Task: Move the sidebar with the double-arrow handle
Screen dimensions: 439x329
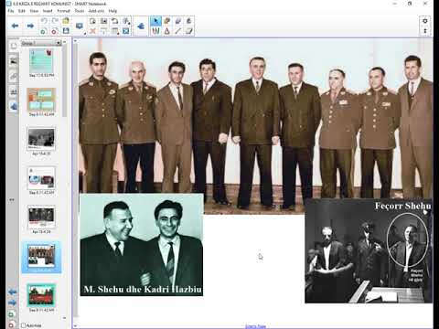Action: point(12,200)
